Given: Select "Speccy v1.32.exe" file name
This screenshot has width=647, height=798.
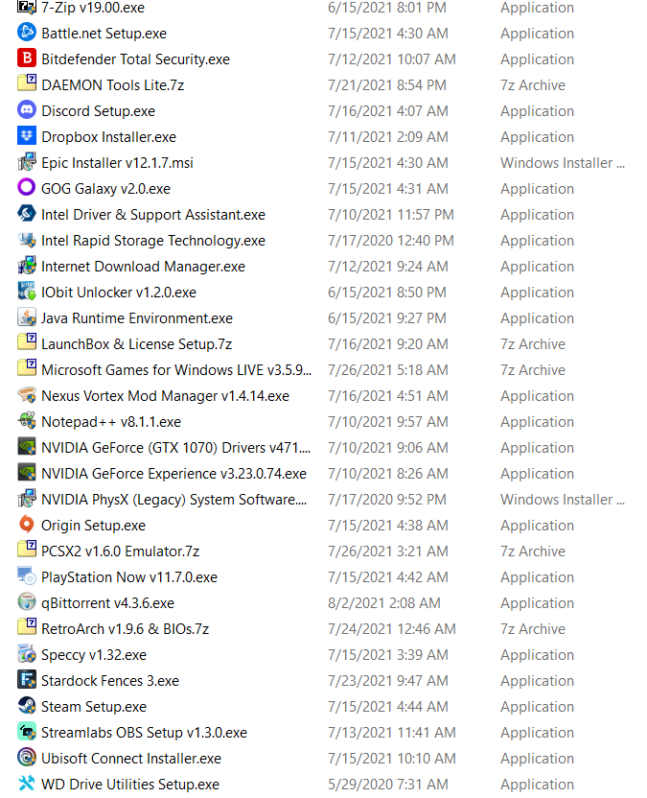Looking at the screenshot, I should pos(94,655).
